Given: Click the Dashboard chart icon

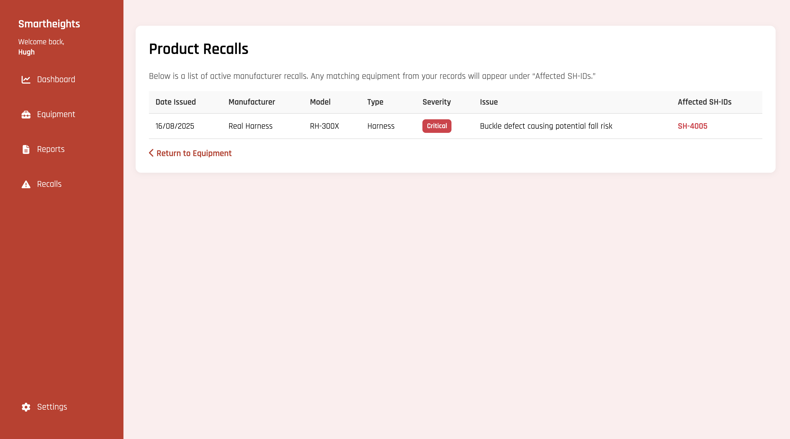Looking at the screenshot, I should 26,80.
